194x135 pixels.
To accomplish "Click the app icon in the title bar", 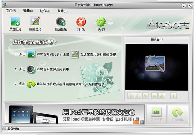I will (x=5, y=5).
